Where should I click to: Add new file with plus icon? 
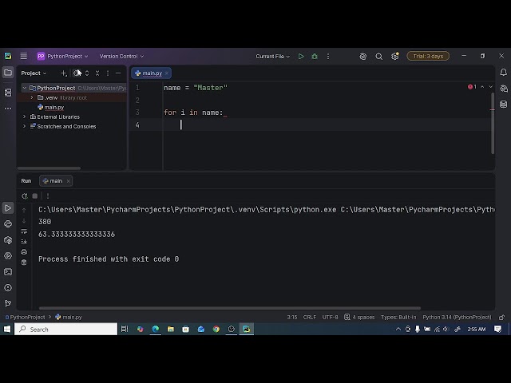[64, 73]
